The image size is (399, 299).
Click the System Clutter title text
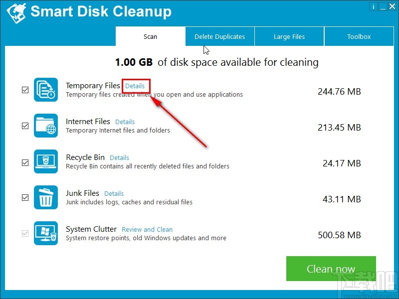(x=91, y=229)
